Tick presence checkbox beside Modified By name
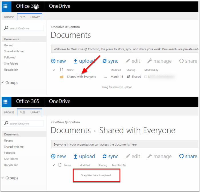This screenshot has height=192, width=200. pos(145,77)
